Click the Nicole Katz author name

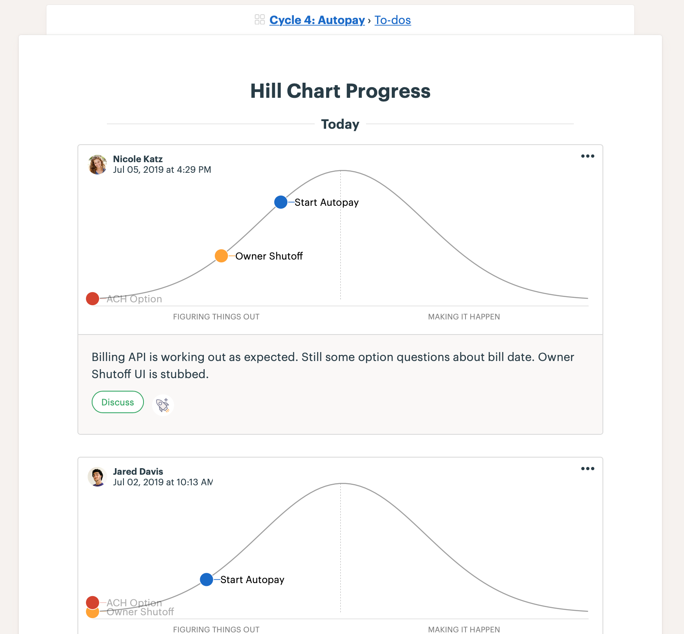pos(138,159)
